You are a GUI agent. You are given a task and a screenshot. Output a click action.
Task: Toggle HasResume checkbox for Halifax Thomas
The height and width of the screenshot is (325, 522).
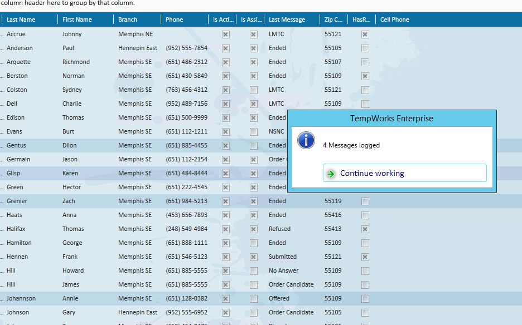point(365,229)
